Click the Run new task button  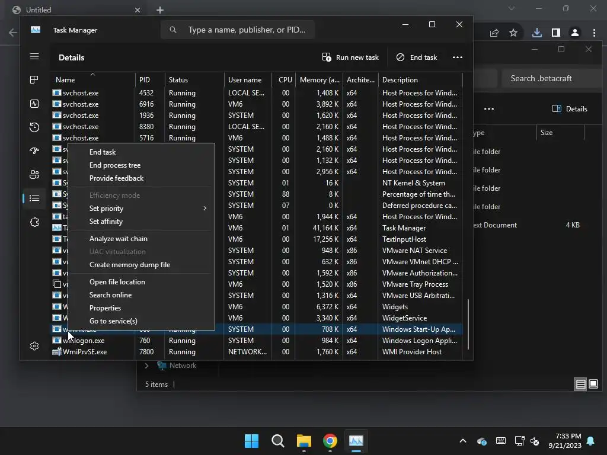(350, 57)
